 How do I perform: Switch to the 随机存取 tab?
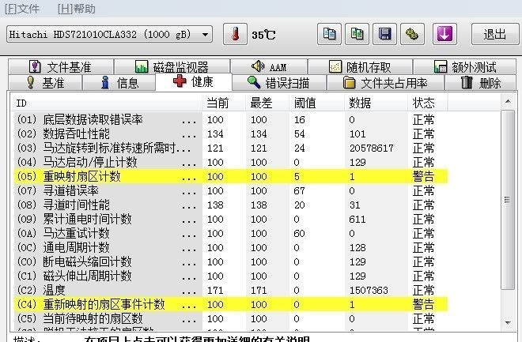[360, 67]
